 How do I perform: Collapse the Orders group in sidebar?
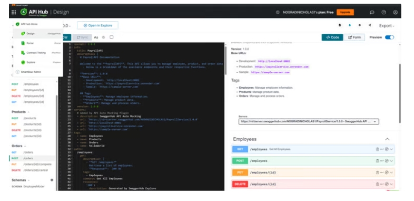pos(25,146)
